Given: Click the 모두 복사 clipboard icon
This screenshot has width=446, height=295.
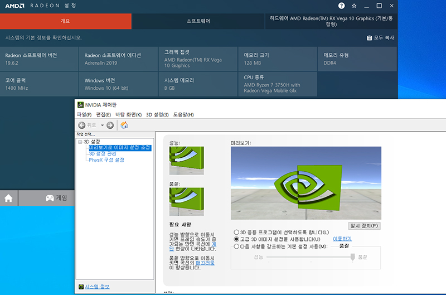Looking at the screenshot, I should [369, 38].
